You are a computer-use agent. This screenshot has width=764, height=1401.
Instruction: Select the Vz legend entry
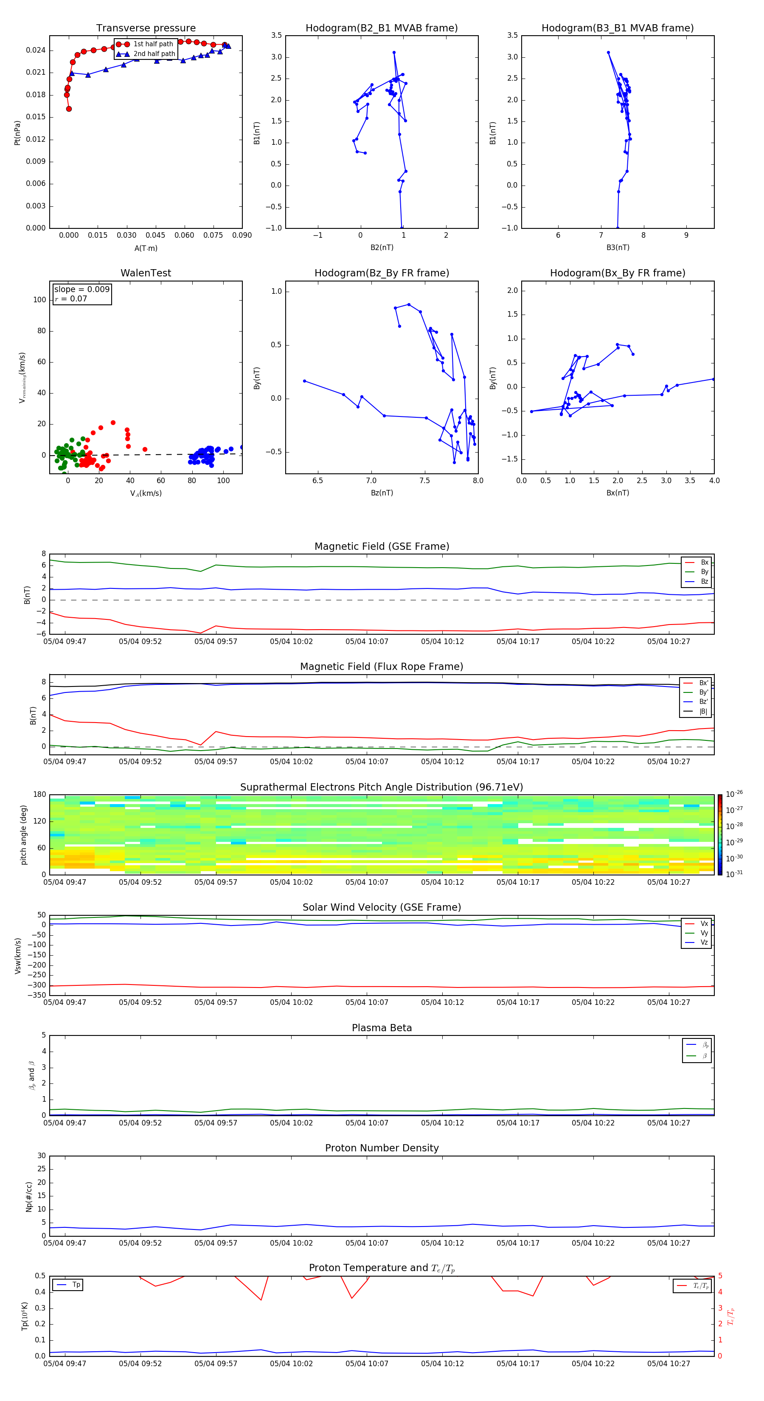point(697,942)
